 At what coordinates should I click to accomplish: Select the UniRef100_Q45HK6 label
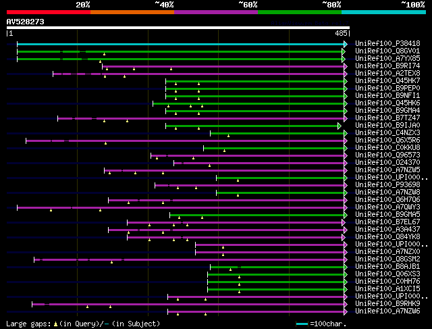(x=387, y=103)
